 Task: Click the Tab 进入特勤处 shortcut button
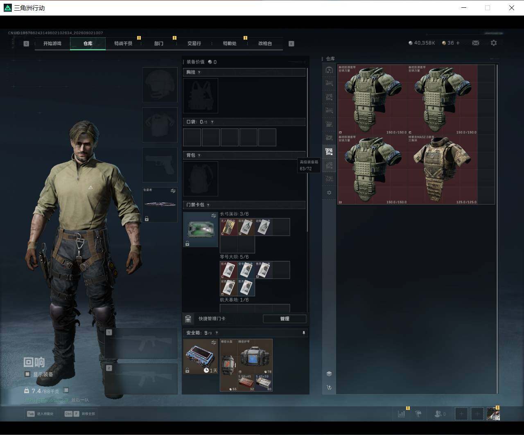click(41, 414)
